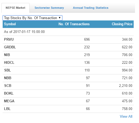Switch to the NEPSE Market tab

[15, 8]
